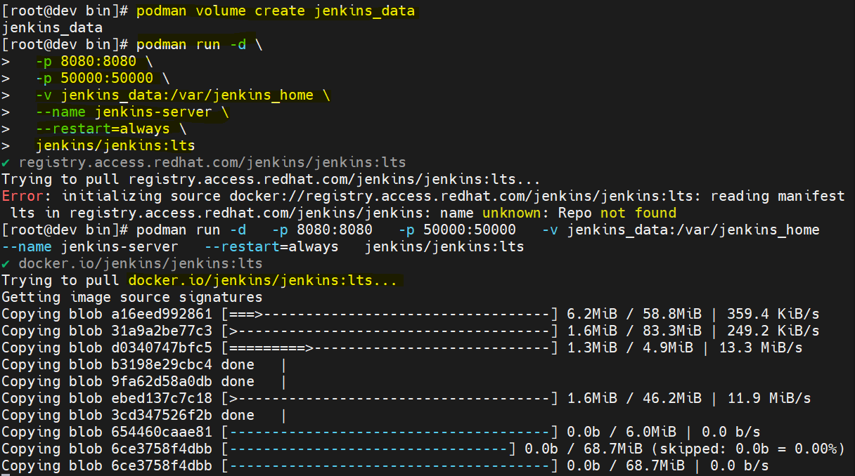Image resolution: width=855 pixels, height=476 pixels.
Task: Click 'done' status for blob 9fa62d58a0db
Action: (238, 381)
